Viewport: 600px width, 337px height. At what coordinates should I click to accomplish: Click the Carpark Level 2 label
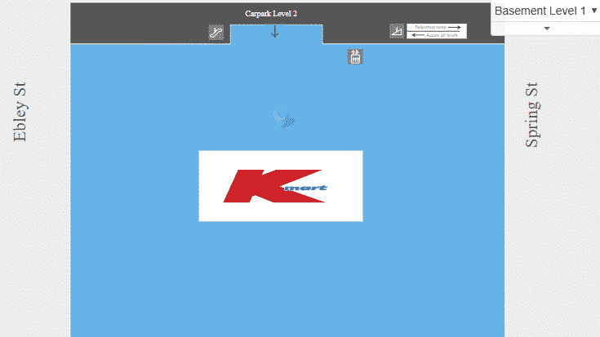pos(271,14)
